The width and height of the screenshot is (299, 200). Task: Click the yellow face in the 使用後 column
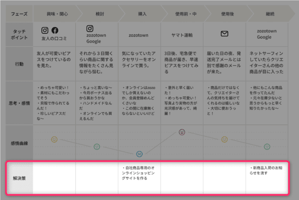coord(224,139)
